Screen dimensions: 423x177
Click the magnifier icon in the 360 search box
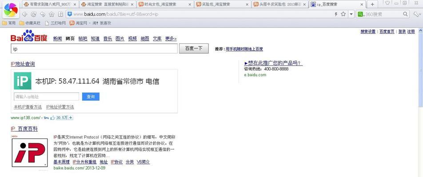[405, 14]
